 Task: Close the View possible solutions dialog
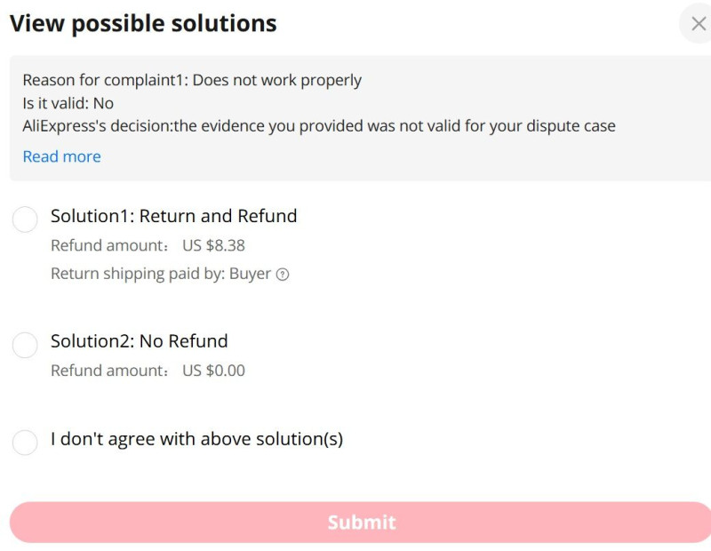coord(699,23)
